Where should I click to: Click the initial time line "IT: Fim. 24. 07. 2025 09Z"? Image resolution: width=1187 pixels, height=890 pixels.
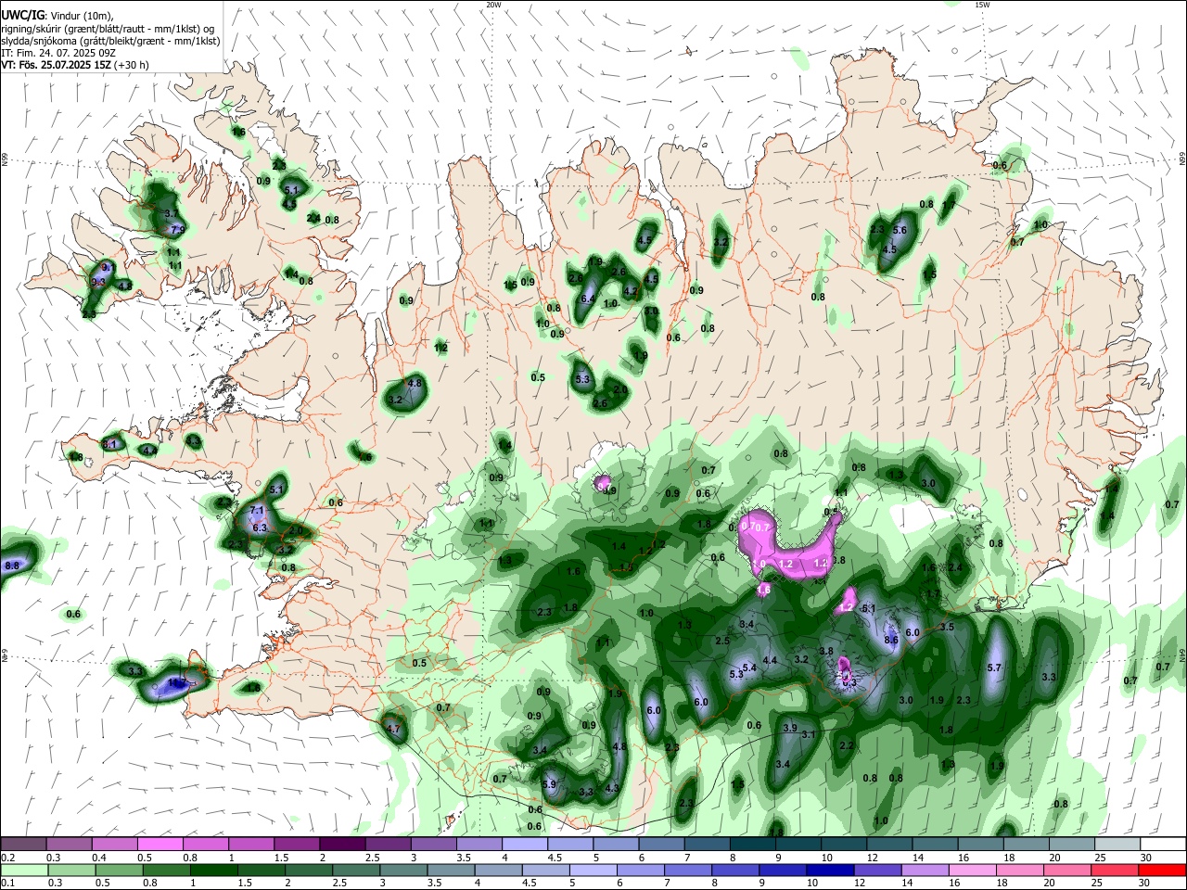coord(58,53)
